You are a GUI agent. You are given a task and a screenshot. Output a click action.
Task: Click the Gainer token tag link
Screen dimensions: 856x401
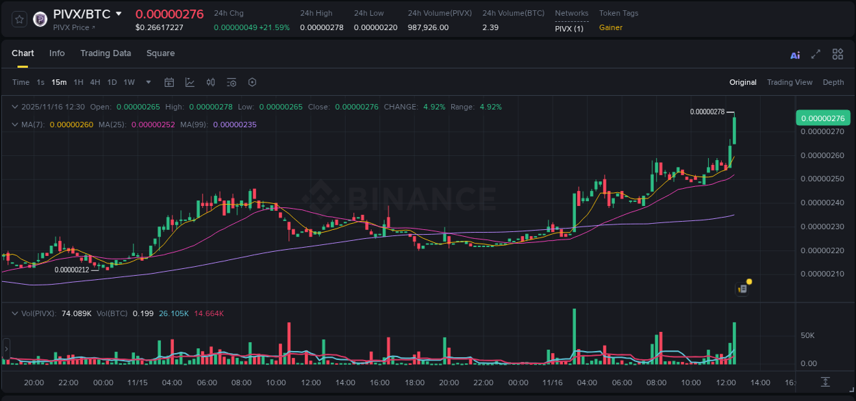click(610, 28)
